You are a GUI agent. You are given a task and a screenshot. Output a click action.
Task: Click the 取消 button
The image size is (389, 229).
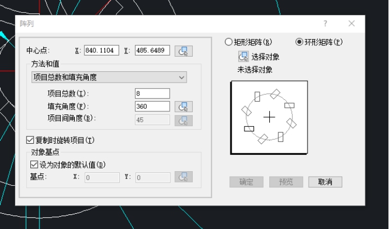point(324,182)
